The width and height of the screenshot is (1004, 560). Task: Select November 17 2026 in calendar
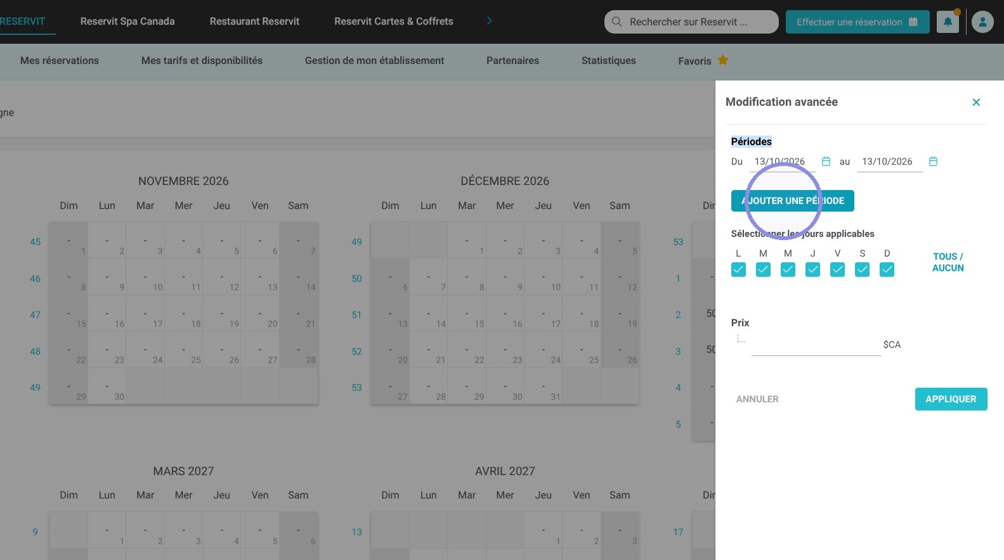(x=145, y=314)
